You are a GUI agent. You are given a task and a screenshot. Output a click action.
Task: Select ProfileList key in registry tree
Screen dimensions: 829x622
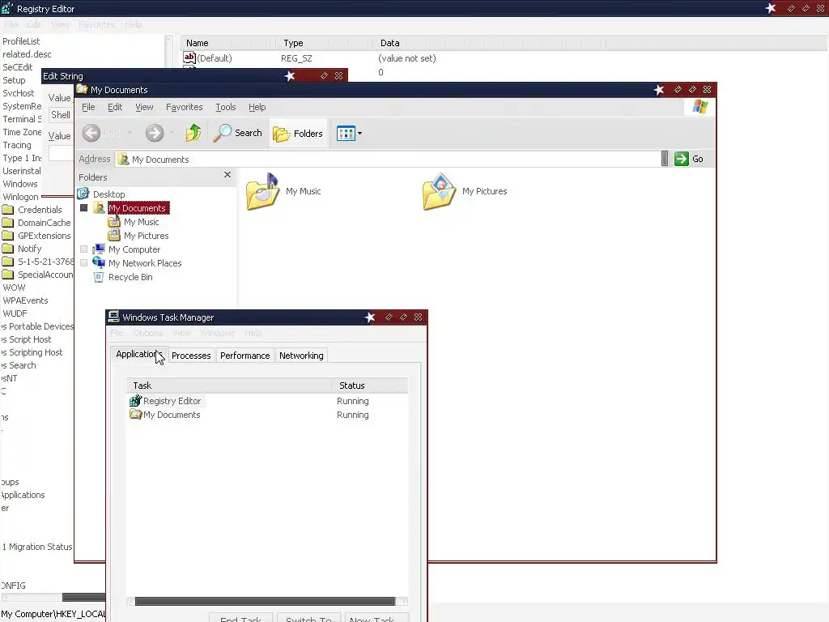21,41
